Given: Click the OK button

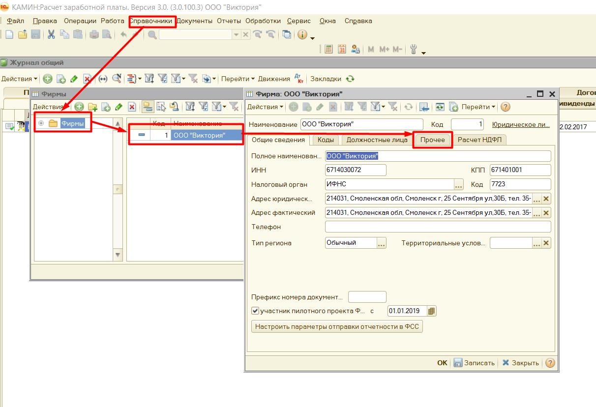Looking at the screenshot, I should tap(442, 363).
